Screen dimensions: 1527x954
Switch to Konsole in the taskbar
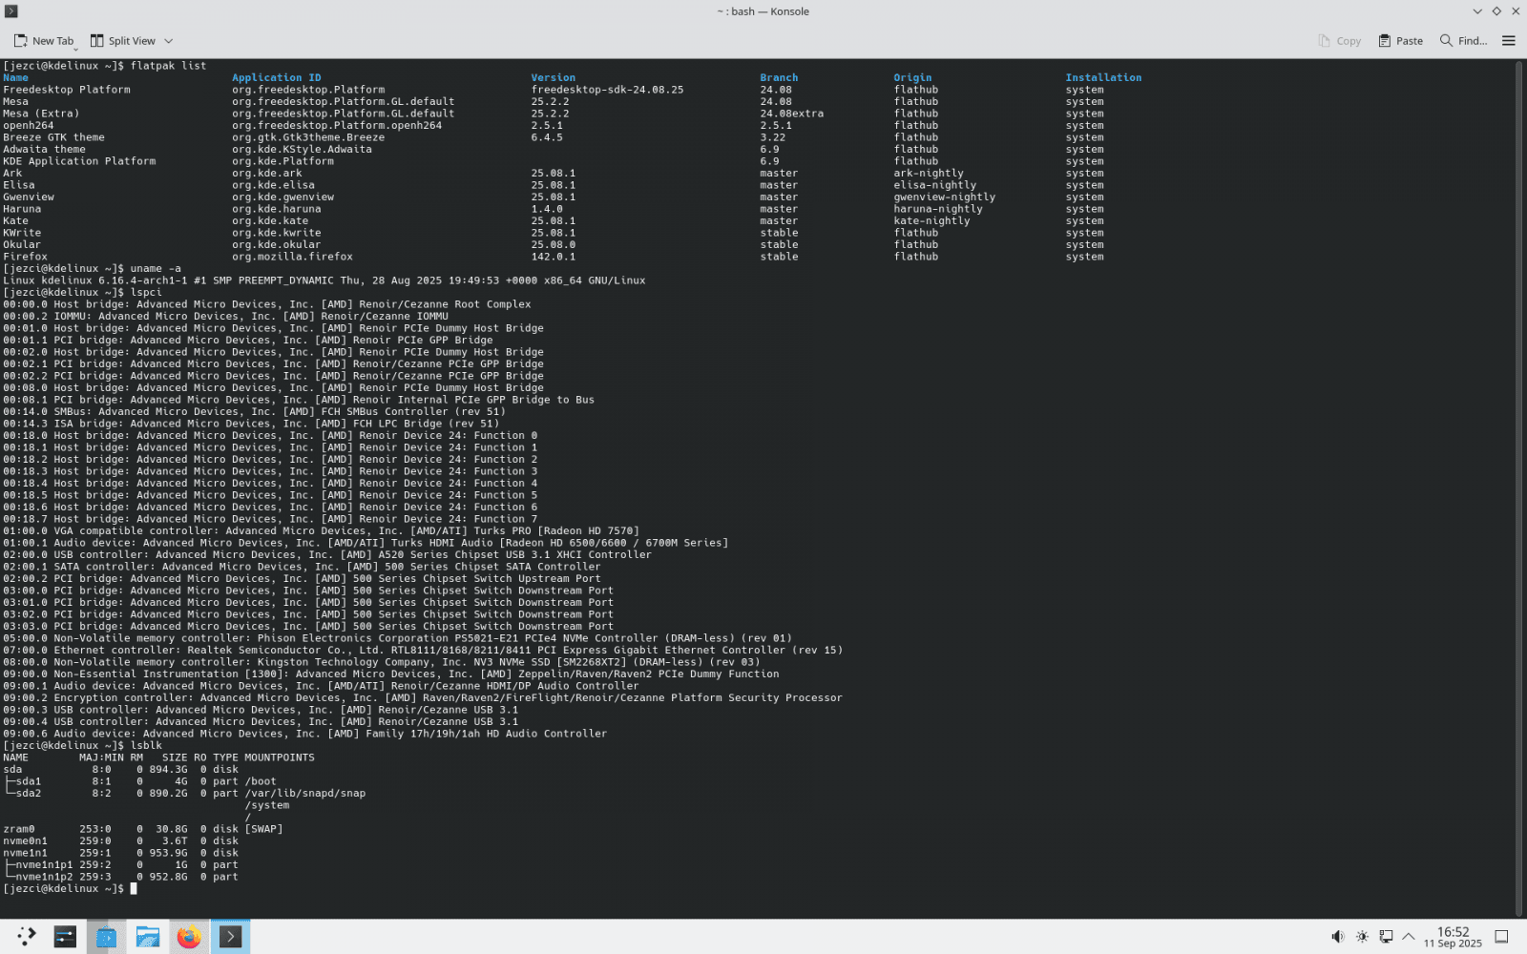[x=230, y=937]
